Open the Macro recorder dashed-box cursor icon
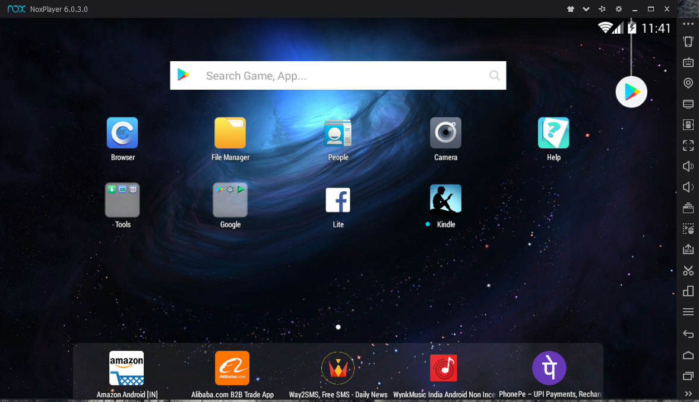 688,229
